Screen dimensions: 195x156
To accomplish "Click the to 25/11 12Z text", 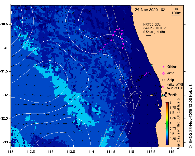I will point(177,88).
